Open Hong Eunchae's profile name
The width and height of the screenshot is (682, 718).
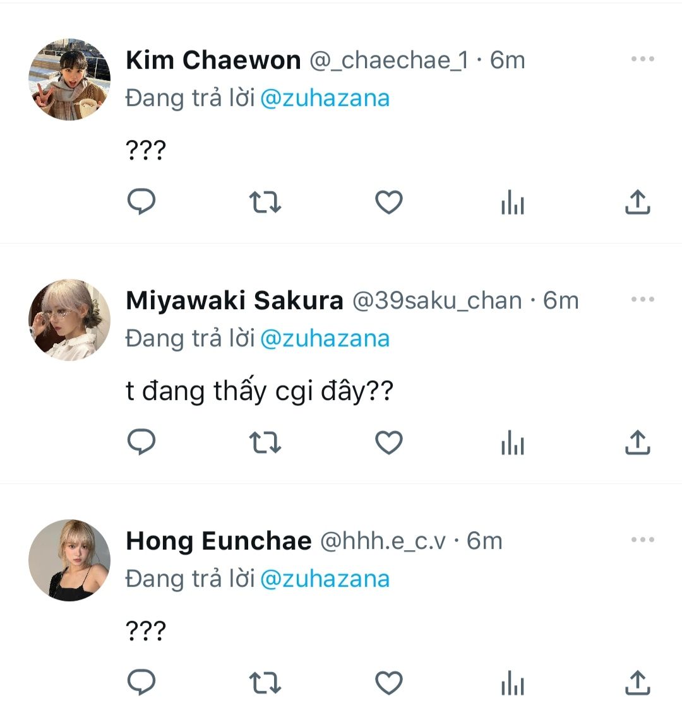[218, 541]
